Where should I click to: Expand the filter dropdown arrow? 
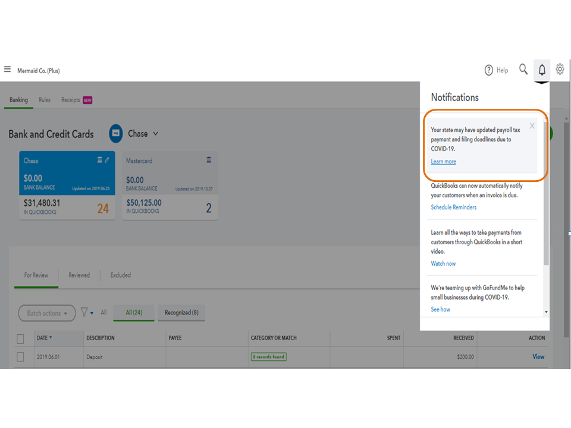[92, 313]
